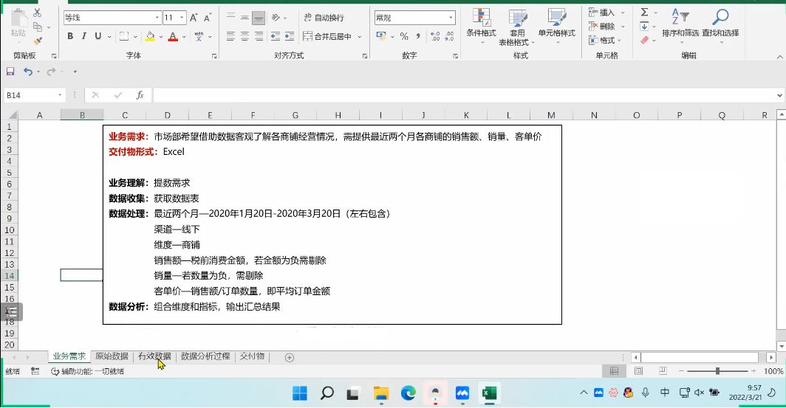The height and width of the screenshot is (408, 786).
Task: Switch to 原始数据 sheet tab
Action: [x=112, y=356]
